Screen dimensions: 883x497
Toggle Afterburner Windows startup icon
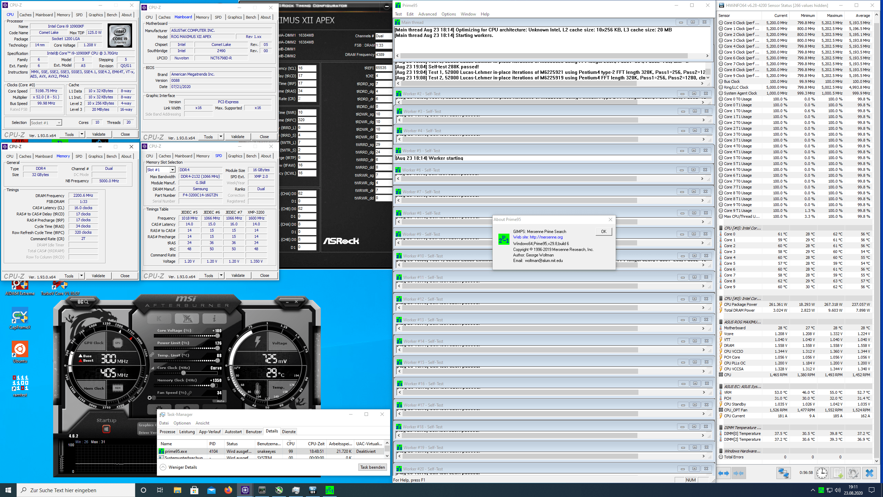tap(106, 429)
